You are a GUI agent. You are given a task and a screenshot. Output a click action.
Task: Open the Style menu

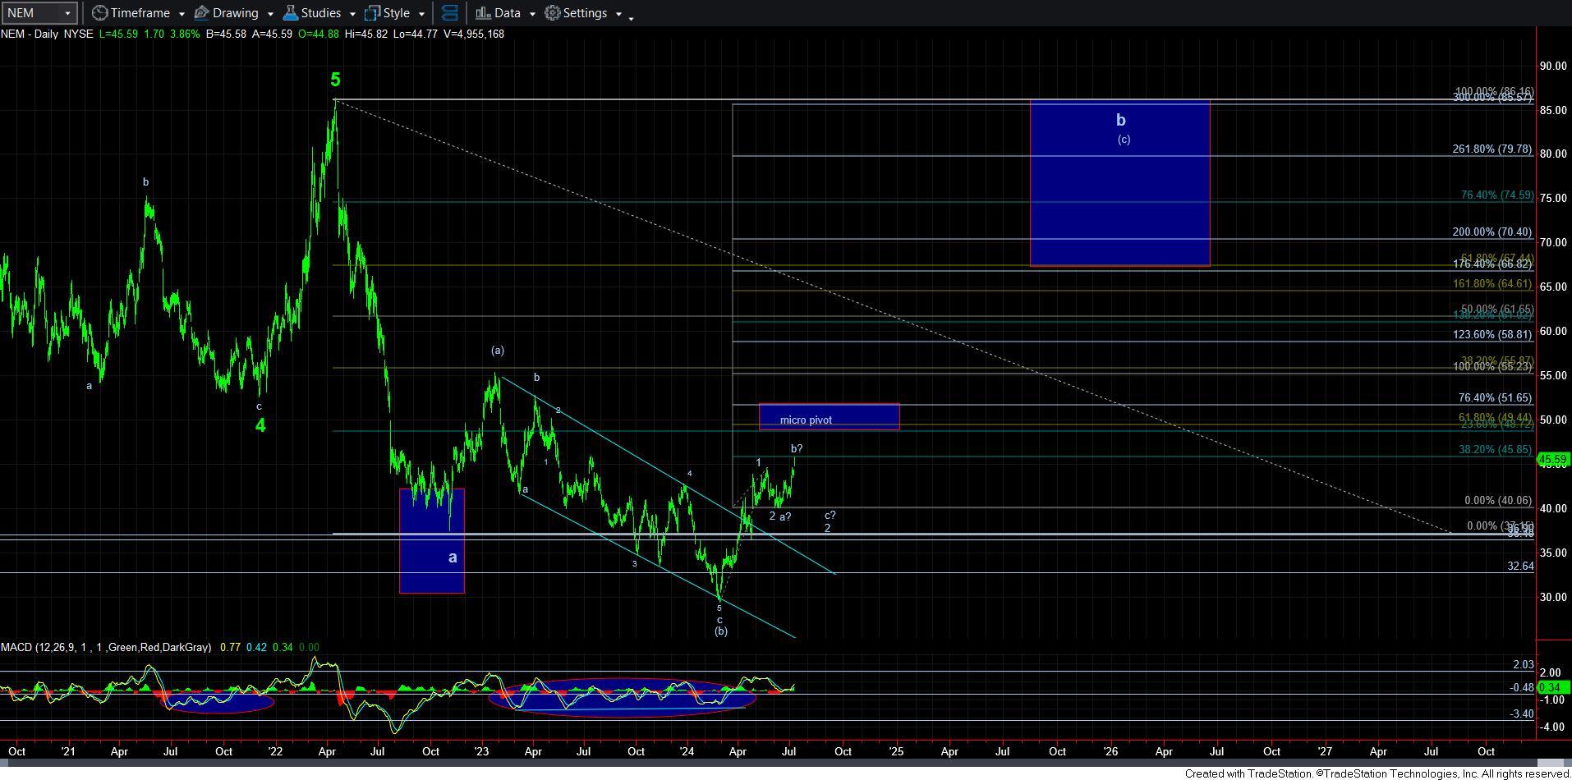[396, 13]
